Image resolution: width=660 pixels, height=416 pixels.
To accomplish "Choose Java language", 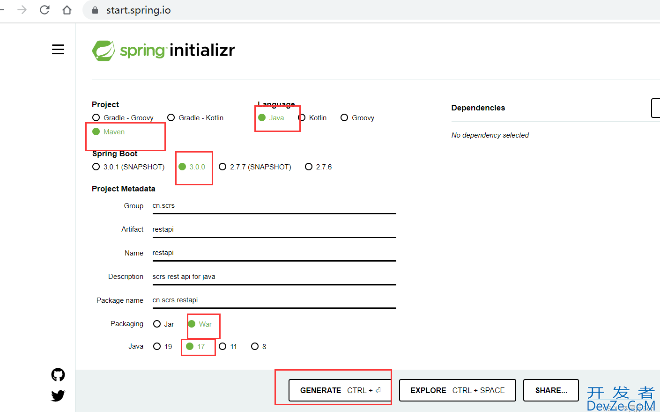I will pos(271,118).
